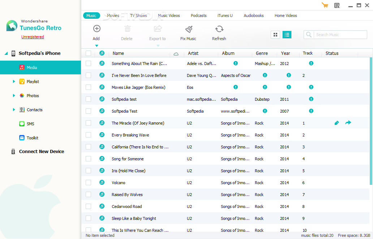This screenshot has height=239, width=373.
Task: Click the Unregistered link
Action: 33,37
